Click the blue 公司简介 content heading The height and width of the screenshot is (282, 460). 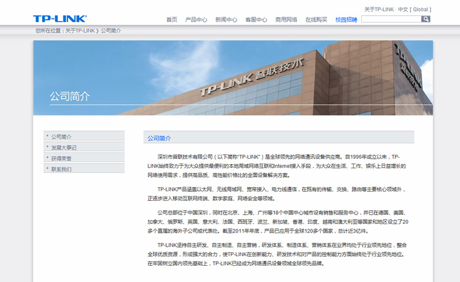point(159,138)
